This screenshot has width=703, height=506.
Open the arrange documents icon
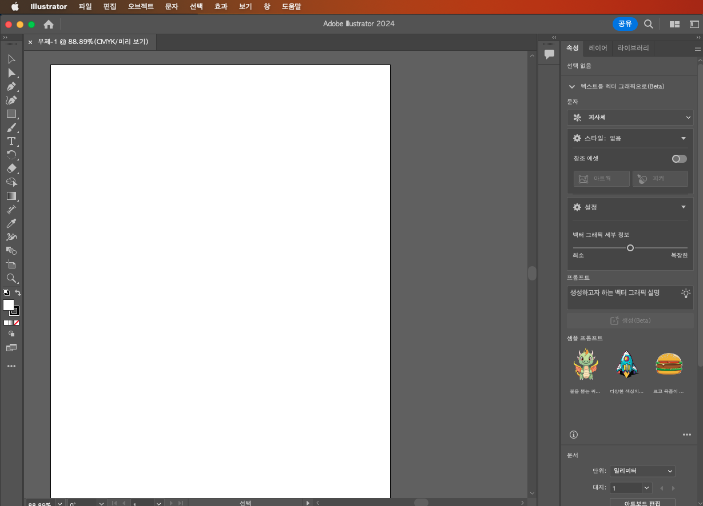[675, 24]
